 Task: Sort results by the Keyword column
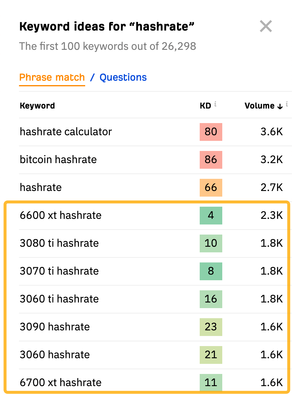[x=37, y=106]
